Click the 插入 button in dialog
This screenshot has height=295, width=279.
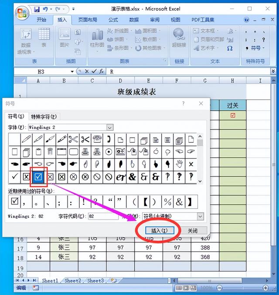pos(156,231)
